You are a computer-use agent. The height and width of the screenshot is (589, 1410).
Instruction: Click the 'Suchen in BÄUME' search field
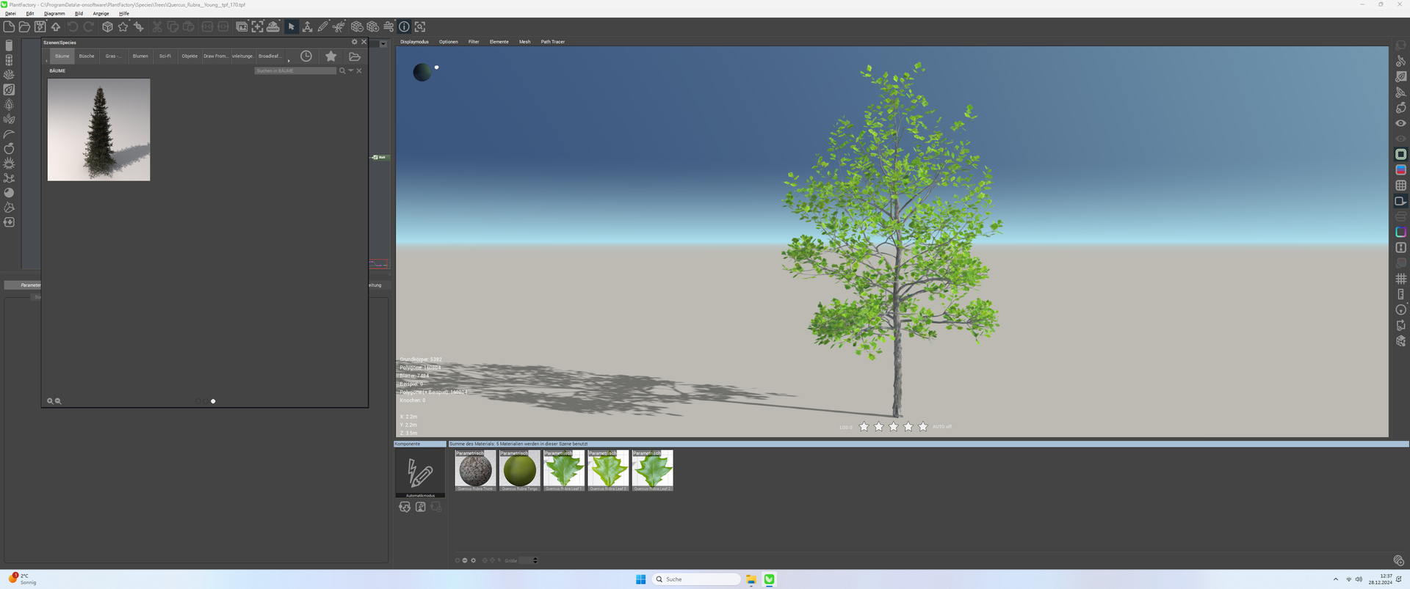pyautogui.click(x=295, y=71)
